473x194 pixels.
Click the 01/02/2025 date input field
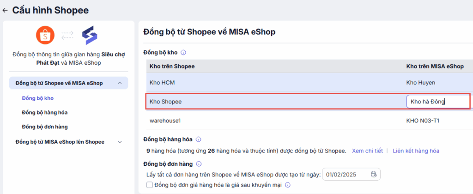346,174
